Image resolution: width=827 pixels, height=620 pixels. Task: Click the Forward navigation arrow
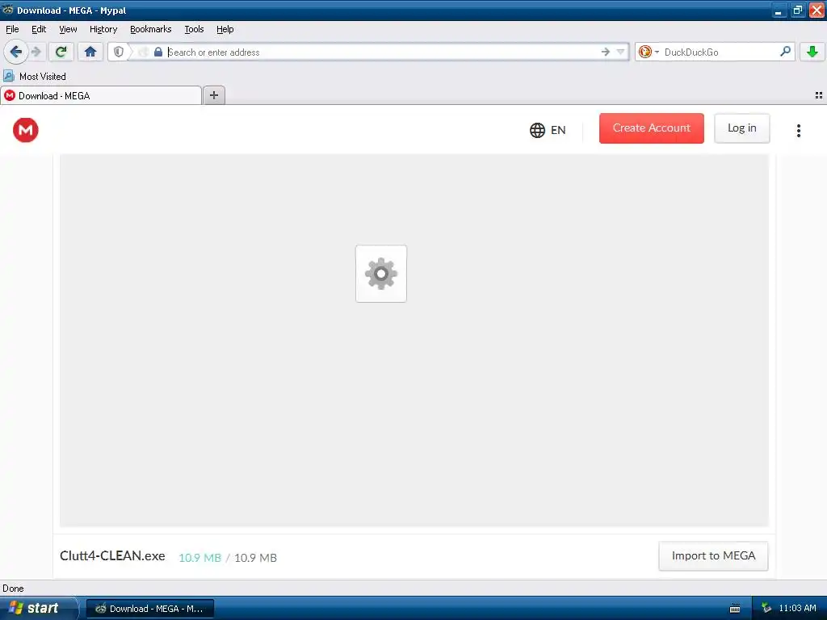click(36, 52)
